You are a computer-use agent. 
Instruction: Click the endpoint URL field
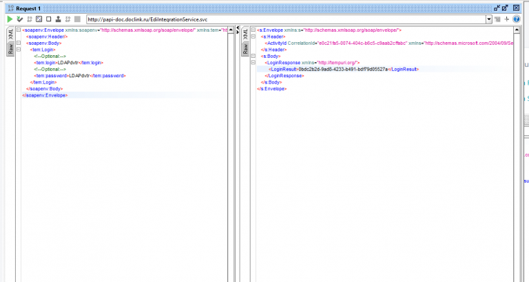(x=286, y=19)
